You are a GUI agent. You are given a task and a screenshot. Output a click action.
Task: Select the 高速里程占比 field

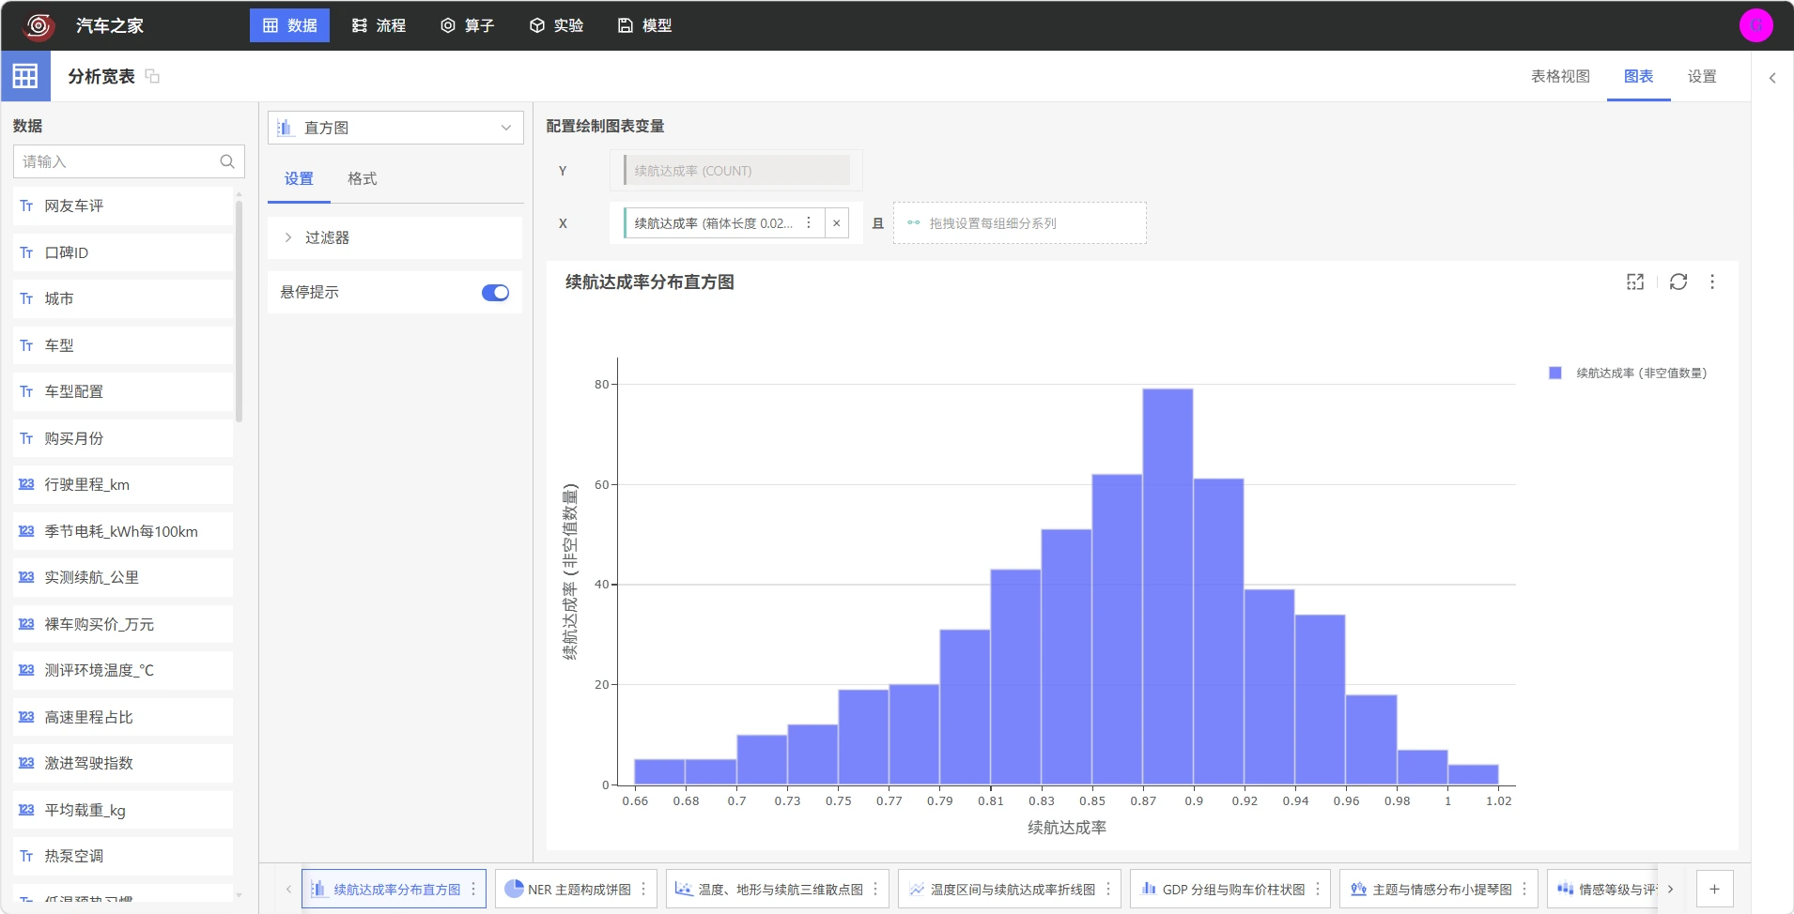click(x=123, y=717)
